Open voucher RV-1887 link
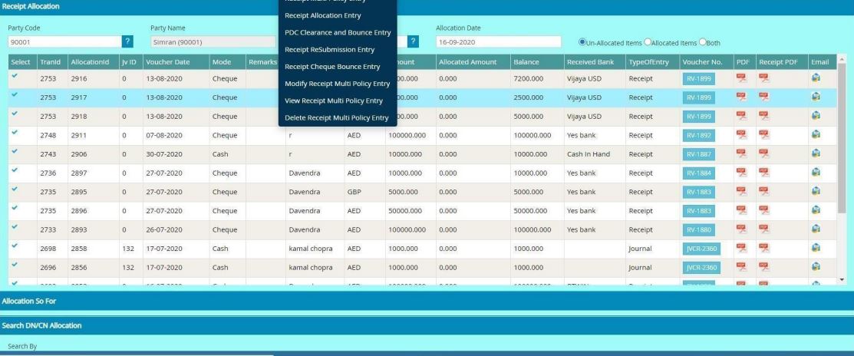The width and height of the screenshot is (854, 356). (x=699, y=154)
